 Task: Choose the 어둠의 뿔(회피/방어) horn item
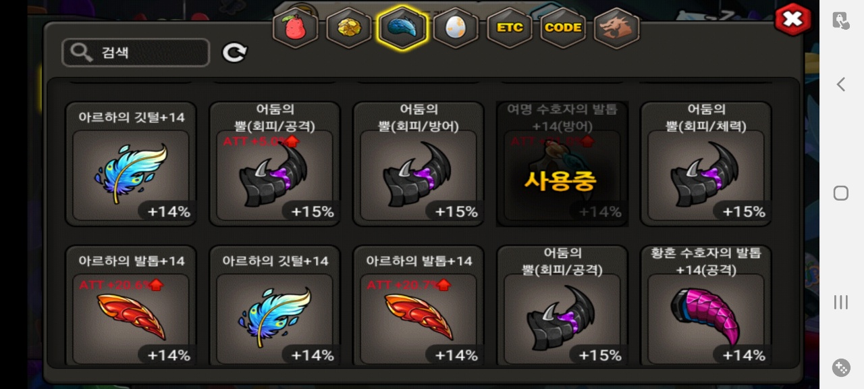coord(418,163)
